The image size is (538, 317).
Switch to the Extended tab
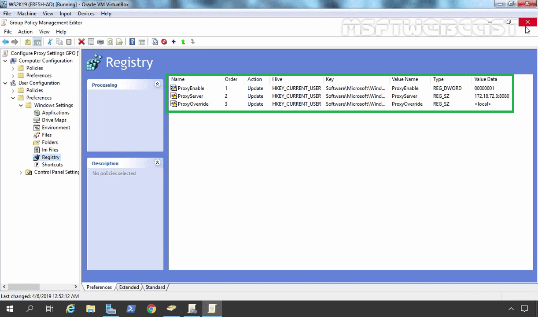(129, 287)
